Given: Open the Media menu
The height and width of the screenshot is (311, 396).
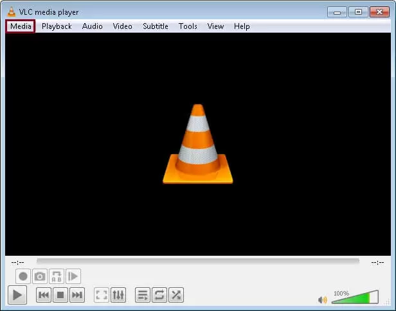Looking at the screenshot, I should tap(21, 26).
